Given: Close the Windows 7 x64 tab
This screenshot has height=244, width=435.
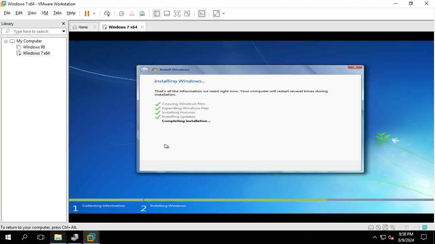Looking at the screenshot, I should pos(142,27).
